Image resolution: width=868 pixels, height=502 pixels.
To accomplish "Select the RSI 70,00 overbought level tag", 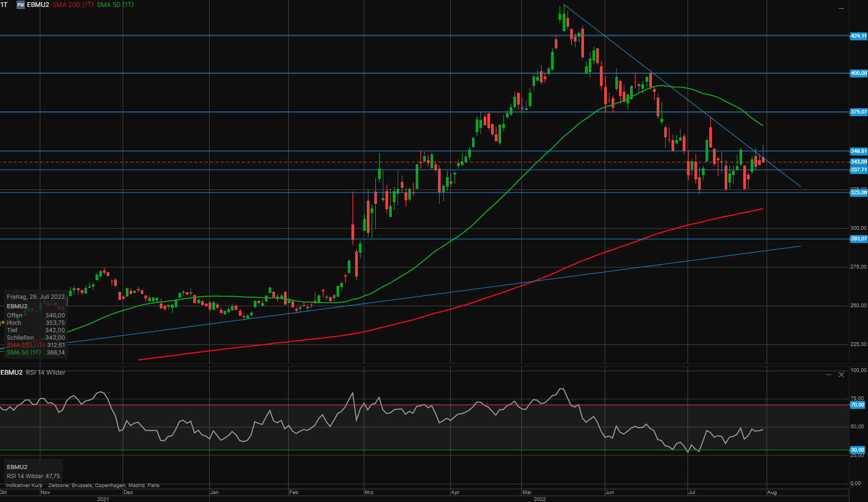I will click(857, 405).
